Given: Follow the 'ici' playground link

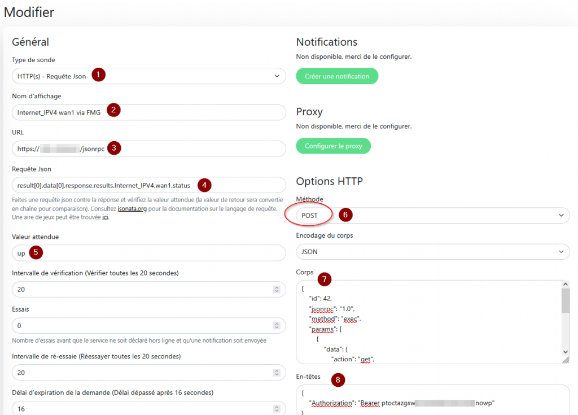Looking at the screenshot, I should [105, 217].
